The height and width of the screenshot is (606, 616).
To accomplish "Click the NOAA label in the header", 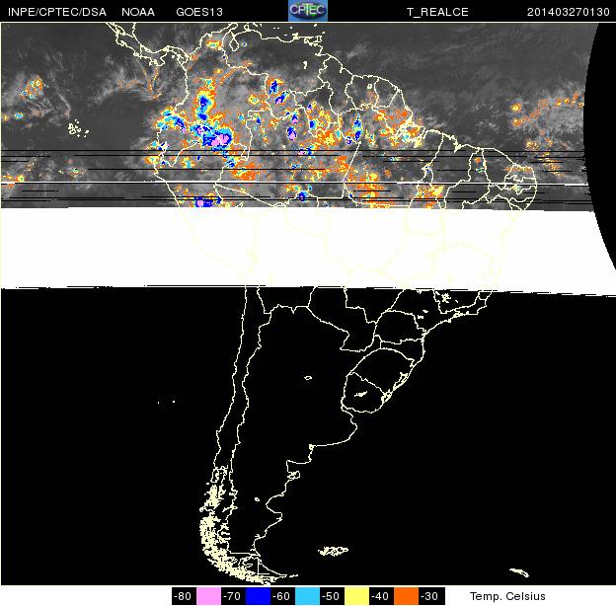I will click(x=138, y=11).
